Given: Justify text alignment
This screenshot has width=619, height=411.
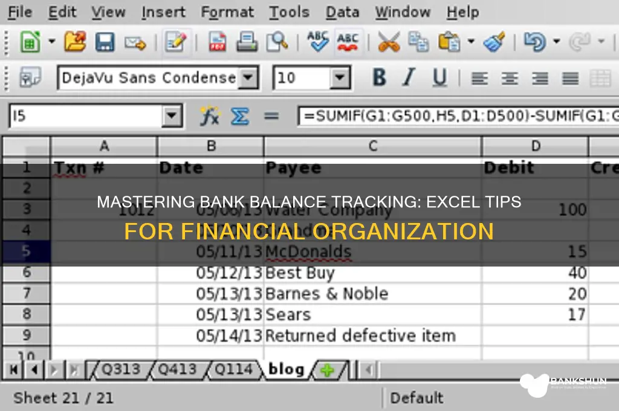Looking at the screenshot, I should 571,79.
